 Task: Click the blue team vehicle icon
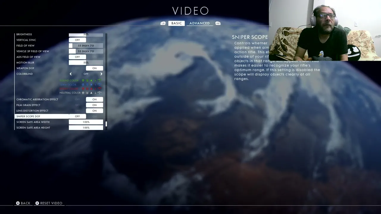tap(87, 84)
